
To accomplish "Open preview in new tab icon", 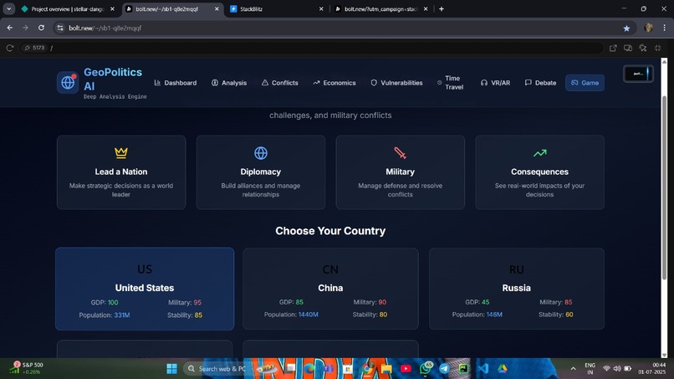I will tap(613, 48).
